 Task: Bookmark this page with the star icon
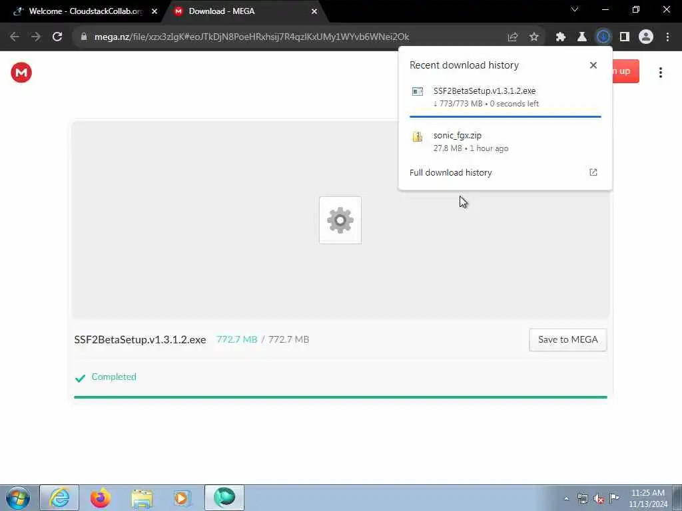[534, 37]
